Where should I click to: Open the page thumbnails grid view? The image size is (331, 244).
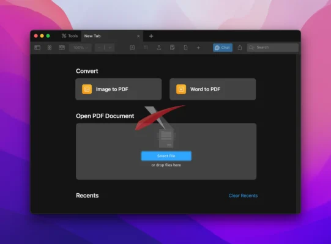pos(50,48)
